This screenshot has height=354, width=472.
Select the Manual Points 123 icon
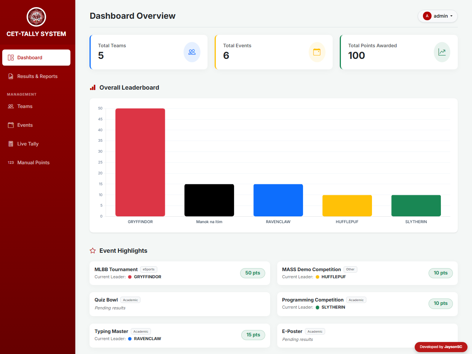pyautogui.click(x=10, y=162)
